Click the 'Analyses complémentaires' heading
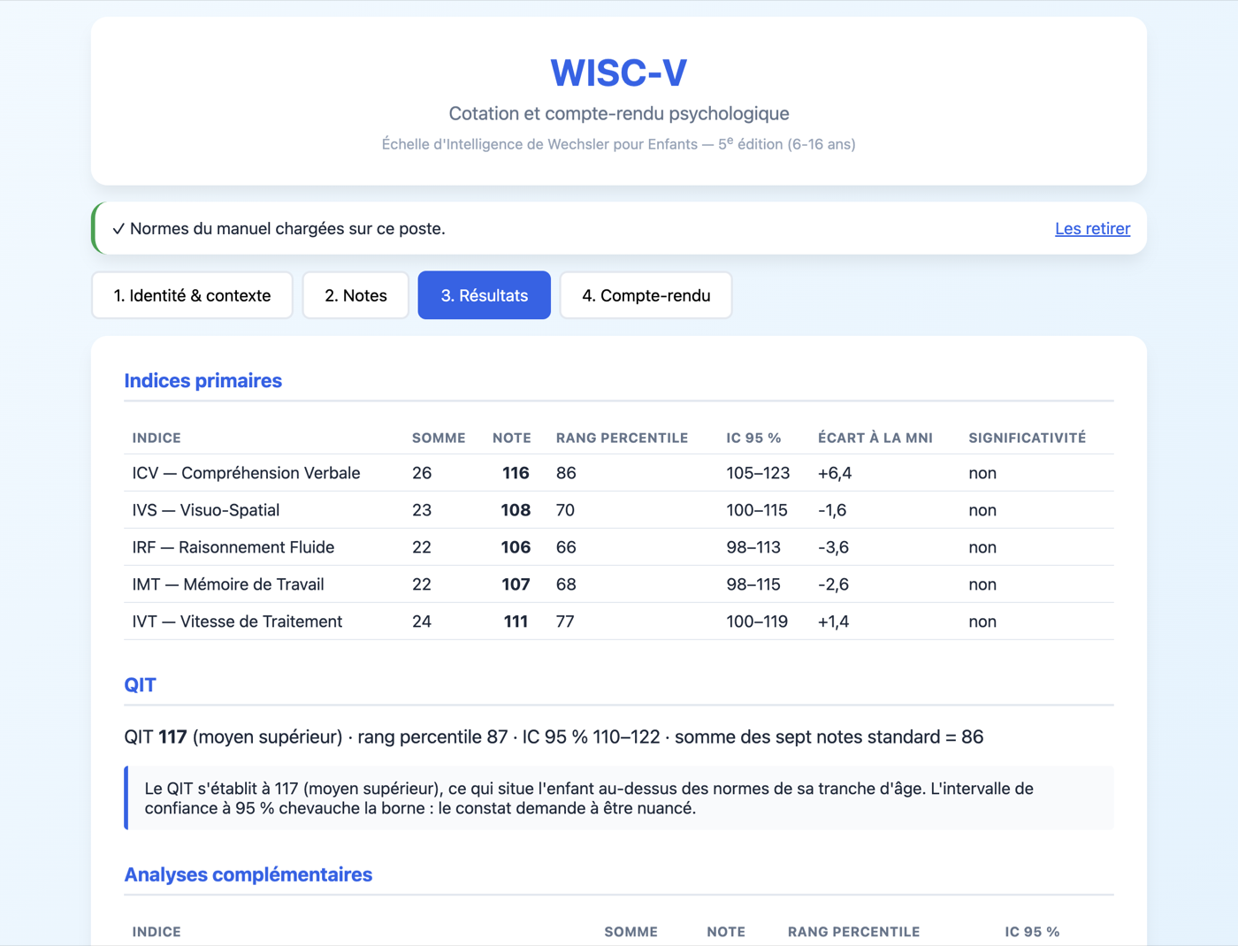This screenshot has width=1238, height=946. [248, 874]
